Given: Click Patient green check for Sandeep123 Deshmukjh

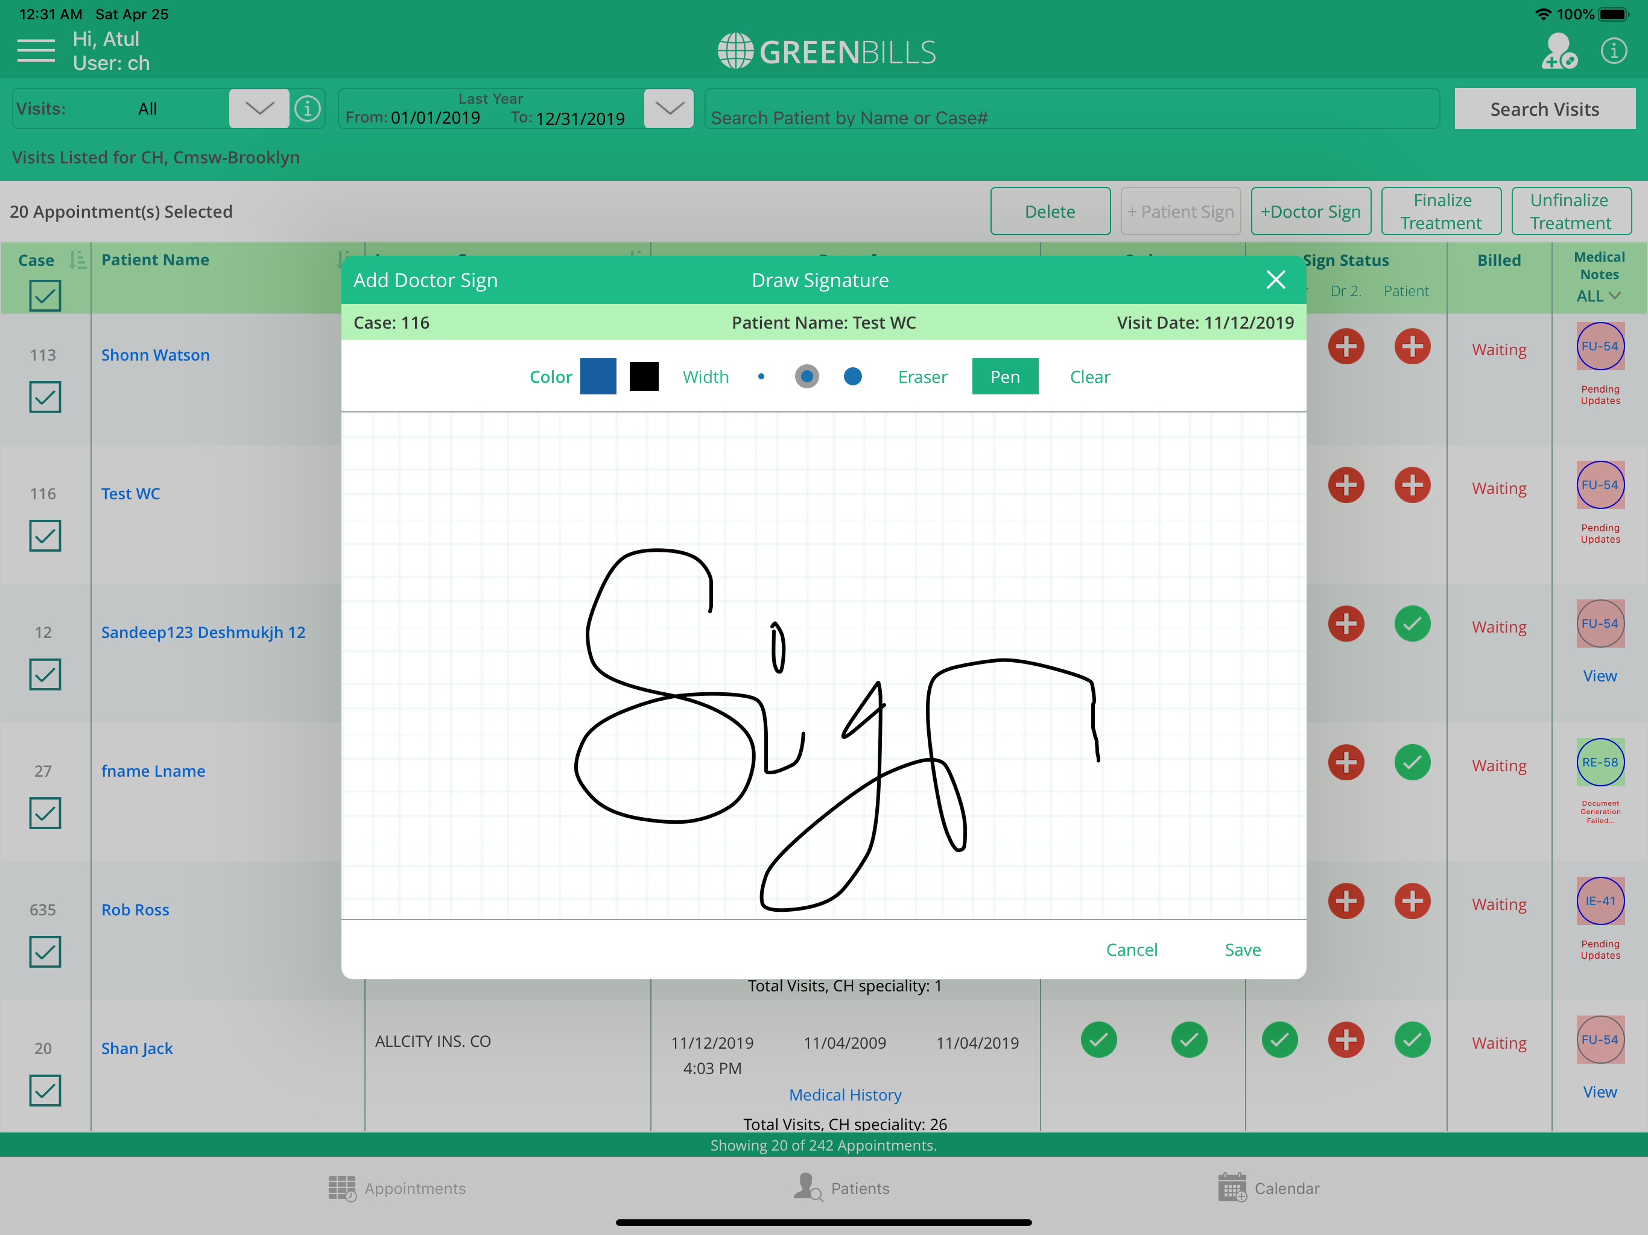Looking at the screenshot, I should (x=1412, y=624).
